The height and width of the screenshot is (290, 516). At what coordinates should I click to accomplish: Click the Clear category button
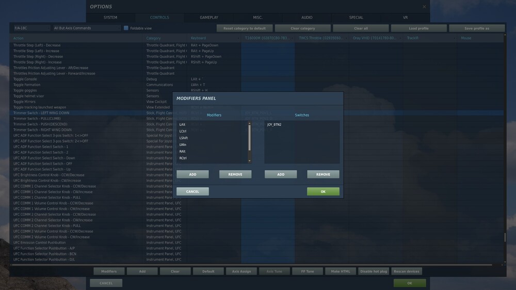(x=303, y=28)
